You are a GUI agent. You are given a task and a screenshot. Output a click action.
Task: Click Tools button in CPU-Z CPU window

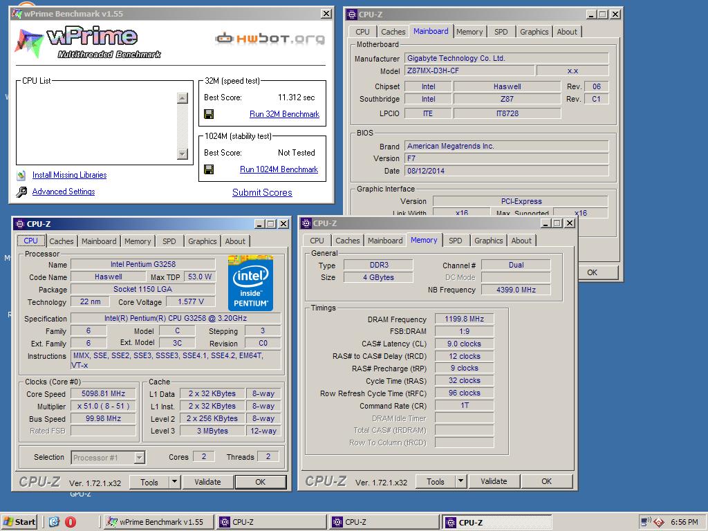point(149,482)
